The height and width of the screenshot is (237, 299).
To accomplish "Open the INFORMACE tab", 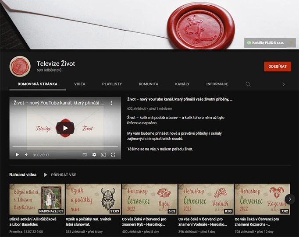I will coord(217,84).
